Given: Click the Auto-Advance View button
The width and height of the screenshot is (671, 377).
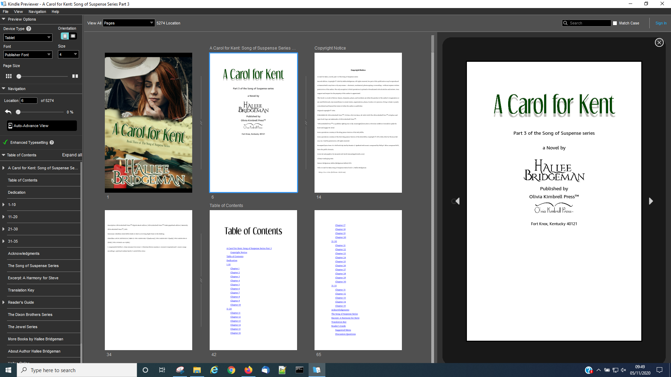Looking at the screenshot, I should (42, 126).
